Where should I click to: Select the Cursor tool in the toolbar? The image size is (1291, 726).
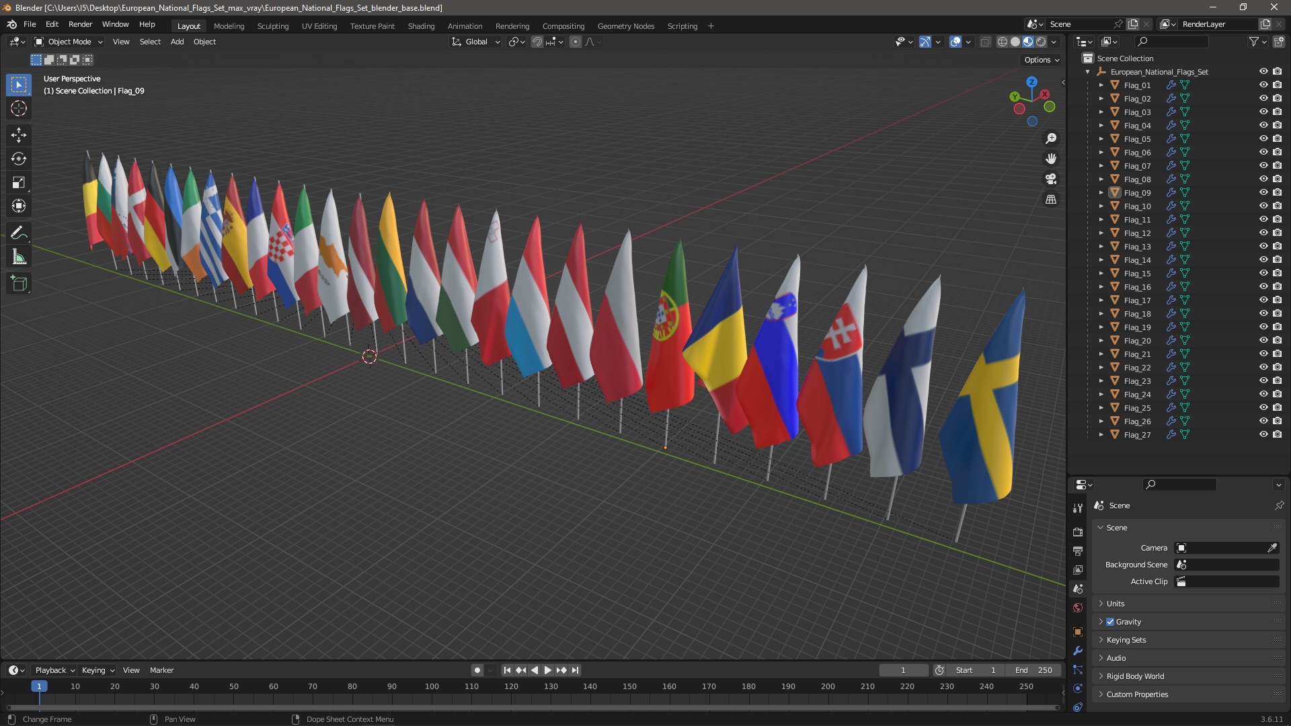click(x=19, y=108)
